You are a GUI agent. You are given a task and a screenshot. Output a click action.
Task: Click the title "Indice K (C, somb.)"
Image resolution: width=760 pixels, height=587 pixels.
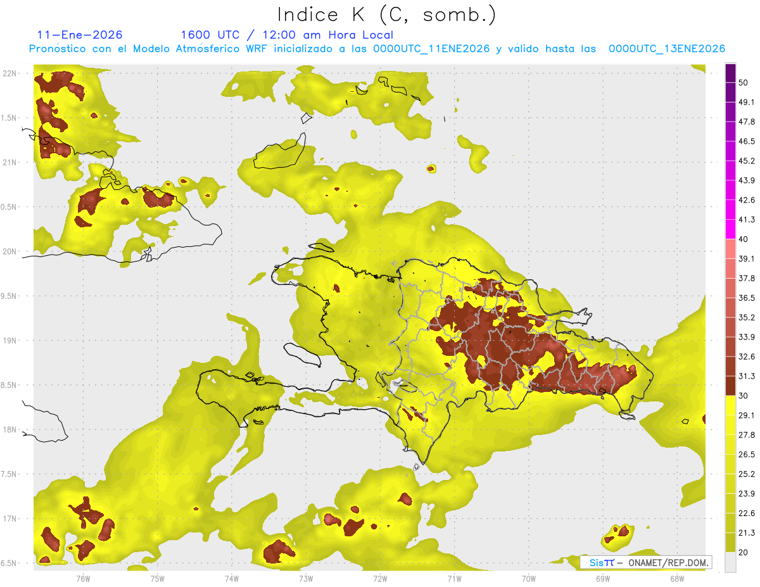tap(386, 15)
